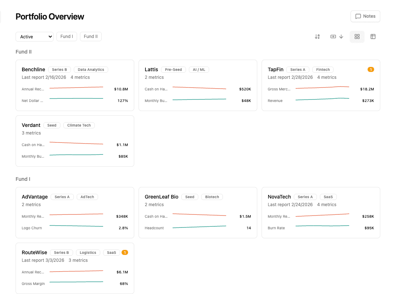Click the SaaS tag on NovaTech
The width and height of the screenshot is (398, 294).
click(328, 197)
